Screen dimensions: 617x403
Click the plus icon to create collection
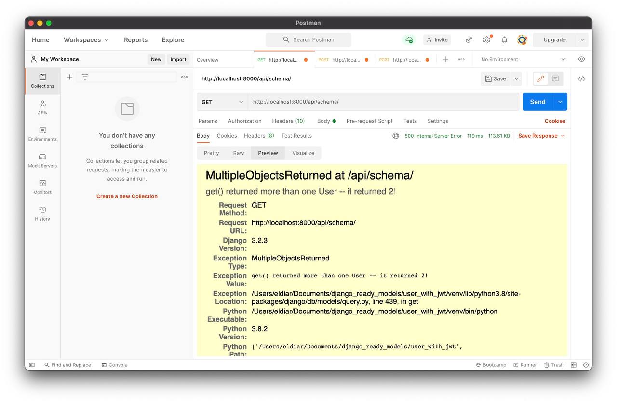69,77
